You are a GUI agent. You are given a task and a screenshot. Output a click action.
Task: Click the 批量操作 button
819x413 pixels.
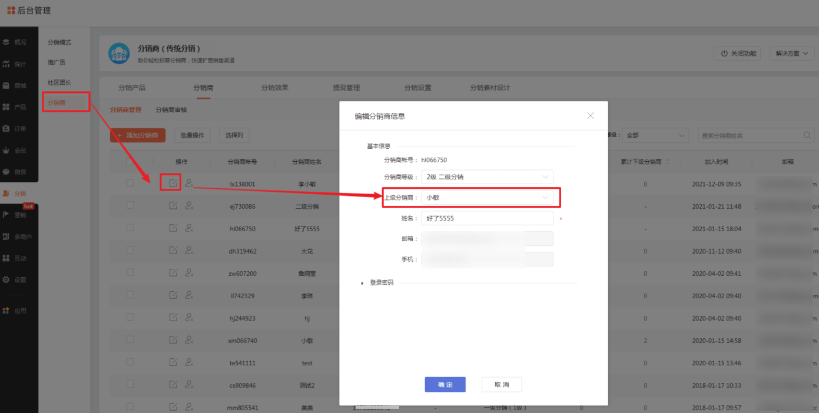(193, 135)
